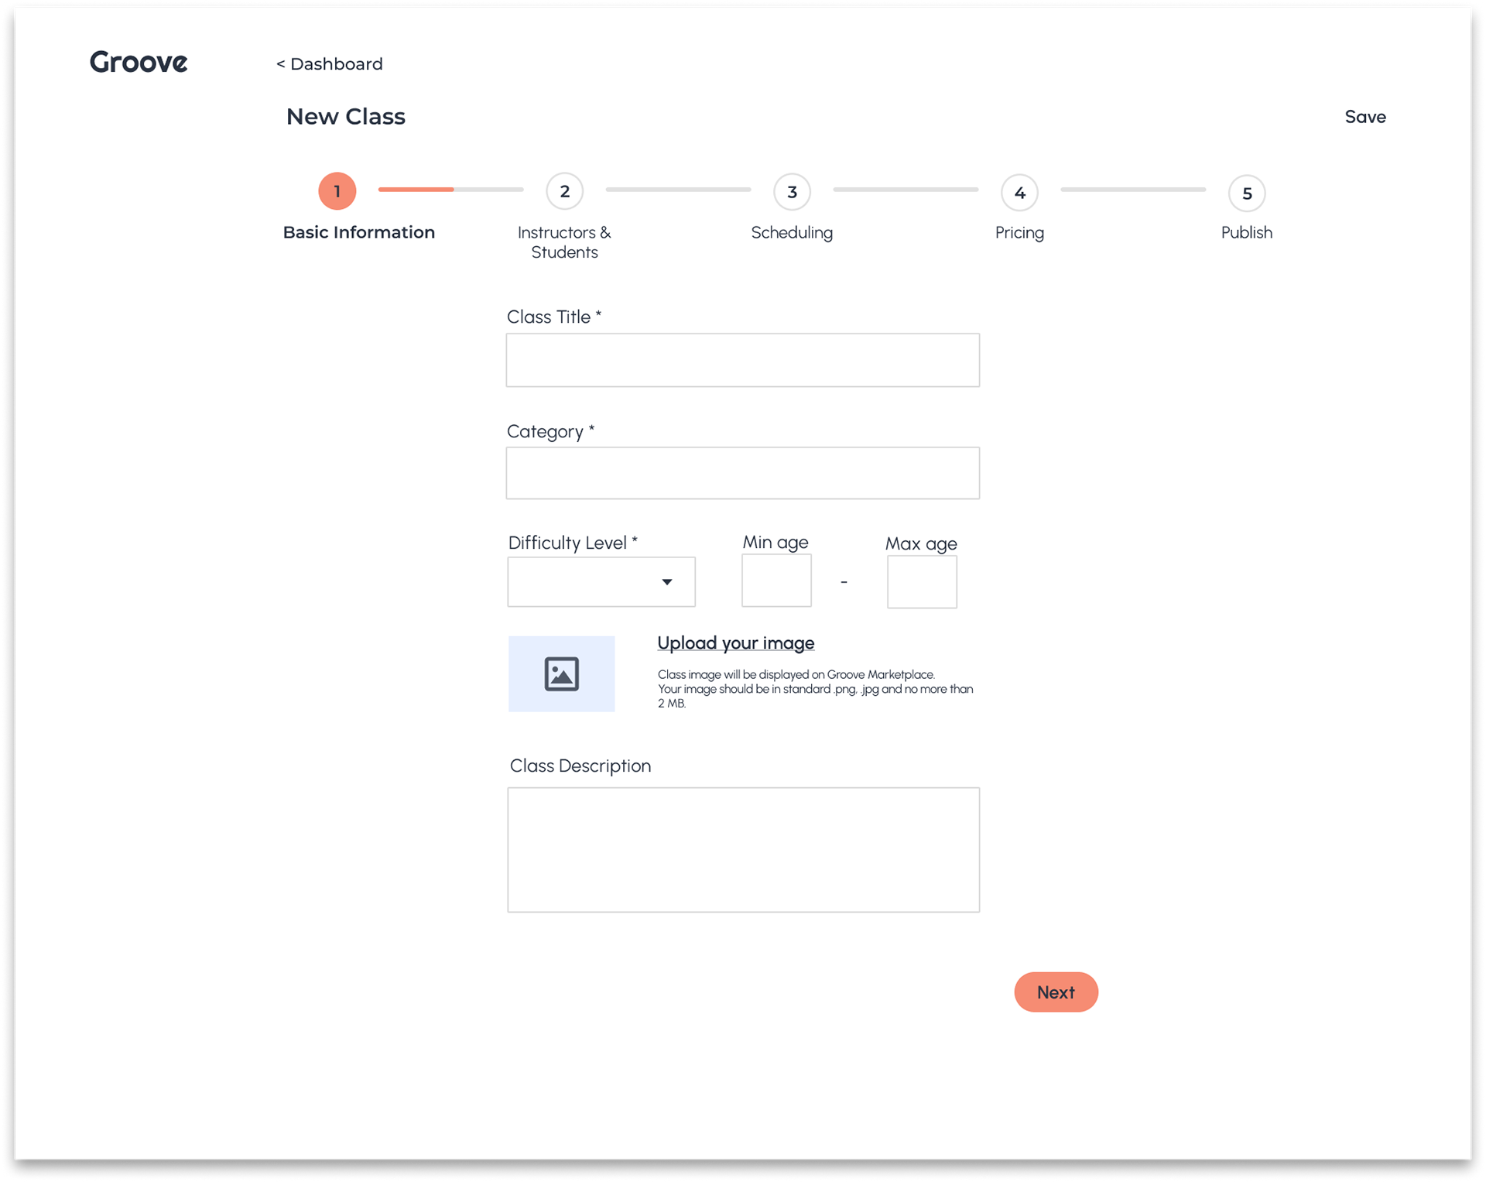Select step 2 circle icon
Viewport: 1486px width, 1182px height.
[x=564, y=191]
